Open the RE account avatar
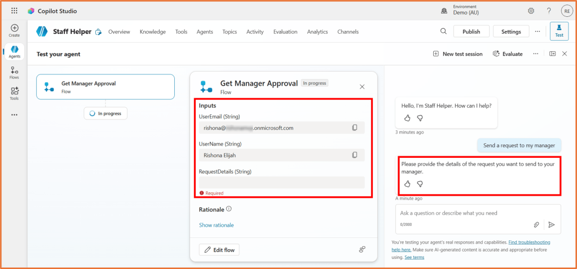This screenshot has width=577, height=269. coord(567,11)
